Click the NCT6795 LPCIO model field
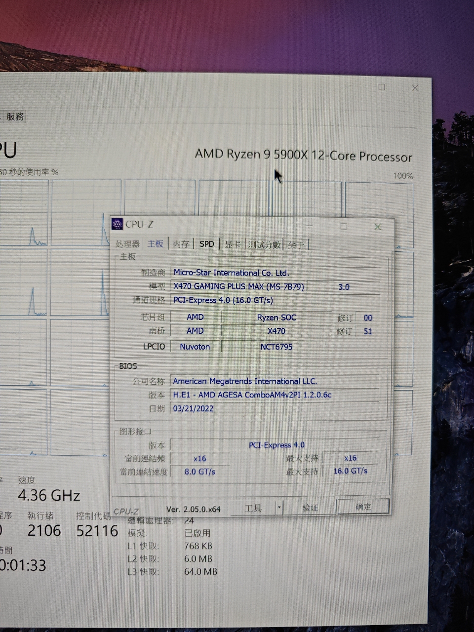This screenshot has height=632, width=474. (276, 347)
